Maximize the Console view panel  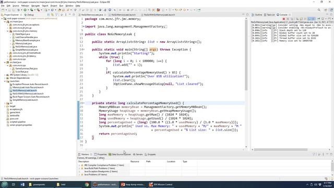331,15
